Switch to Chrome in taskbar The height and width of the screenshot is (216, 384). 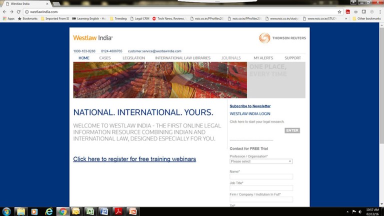click(x=62, y=211)
